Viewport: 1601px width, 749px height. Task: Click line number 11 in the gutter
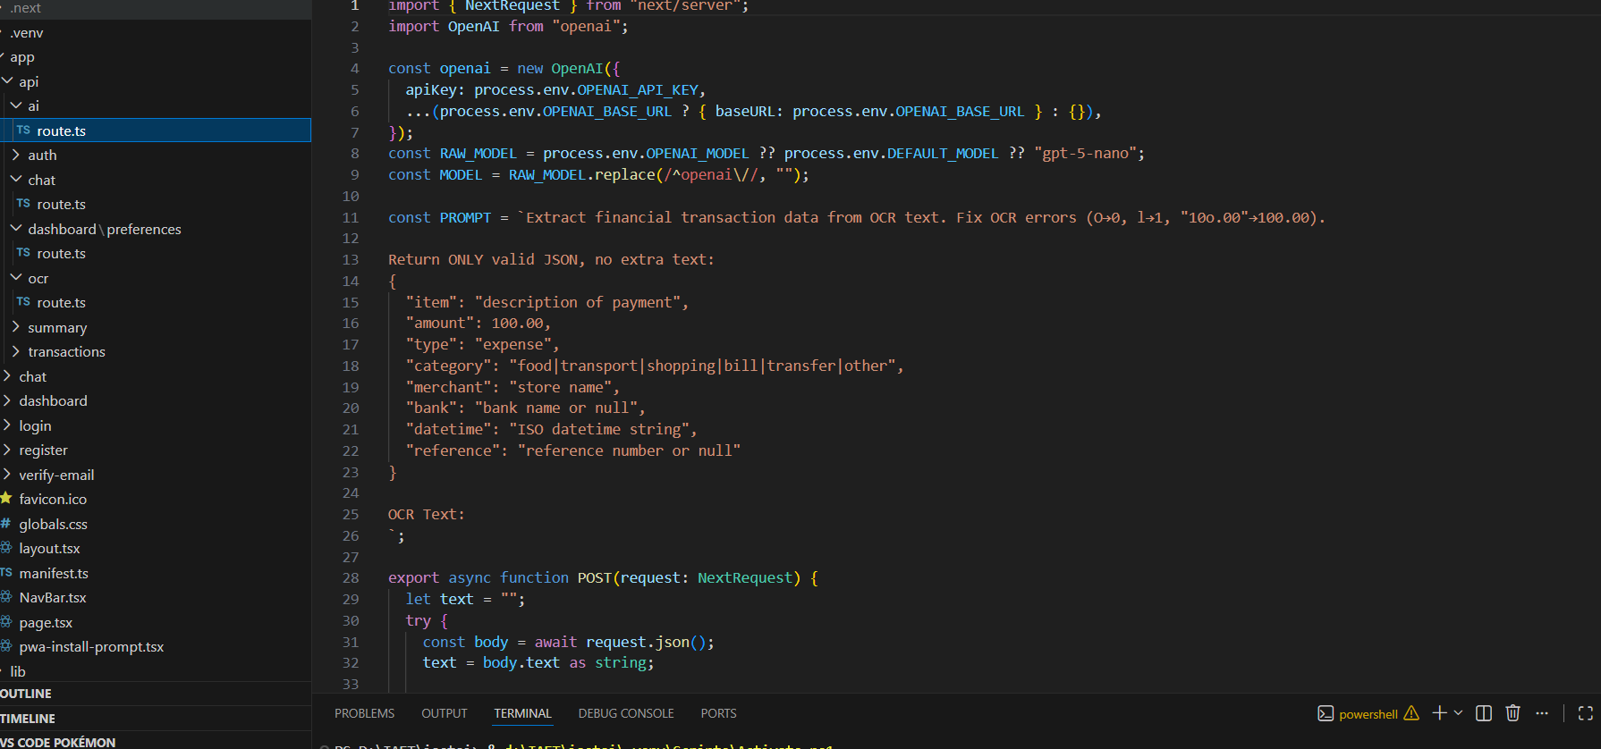pos(351,217)
